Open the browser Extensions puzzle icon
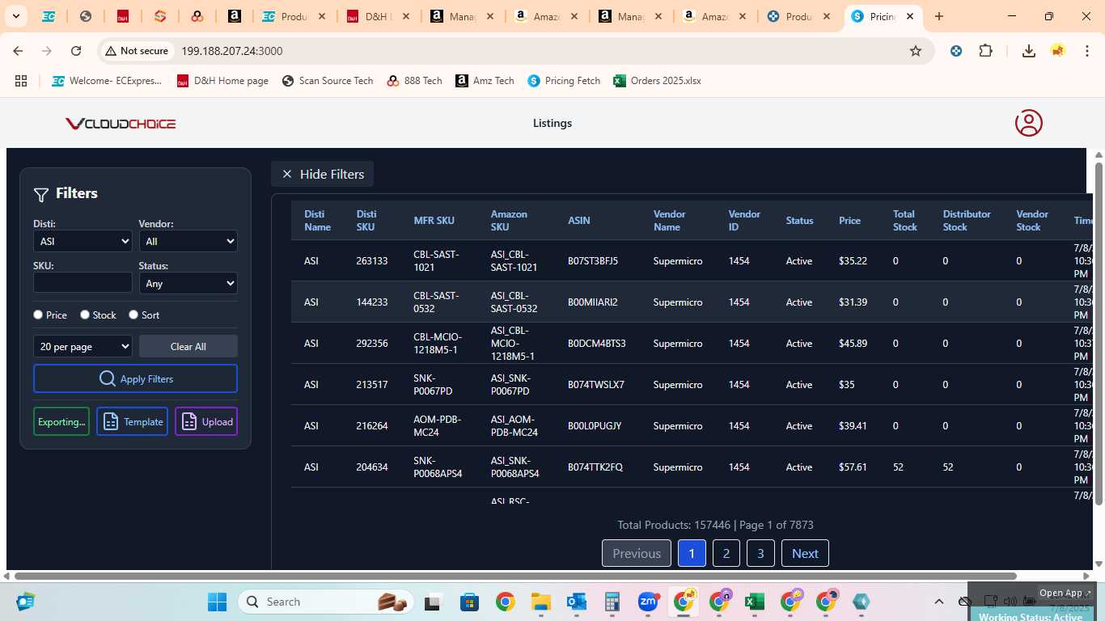The image size is (1105, 621). click(x=985, y=51)
